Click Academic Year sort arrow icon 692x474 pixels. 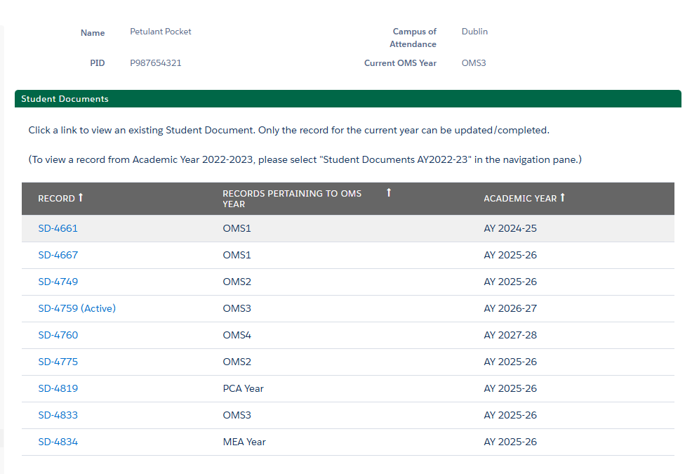[562, 198]
